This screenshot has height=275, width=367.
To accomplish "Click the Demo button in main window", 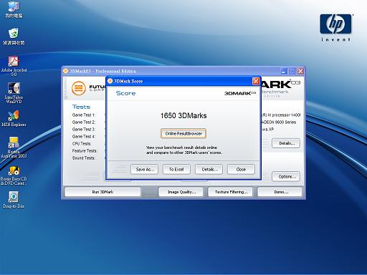I will click(280, 192).
